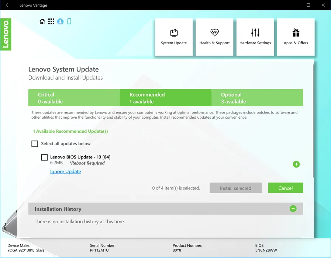The width and height of the screenshot is (331, 258).
Task: Check Select all updates below
Action: click(x=35, y=144)
